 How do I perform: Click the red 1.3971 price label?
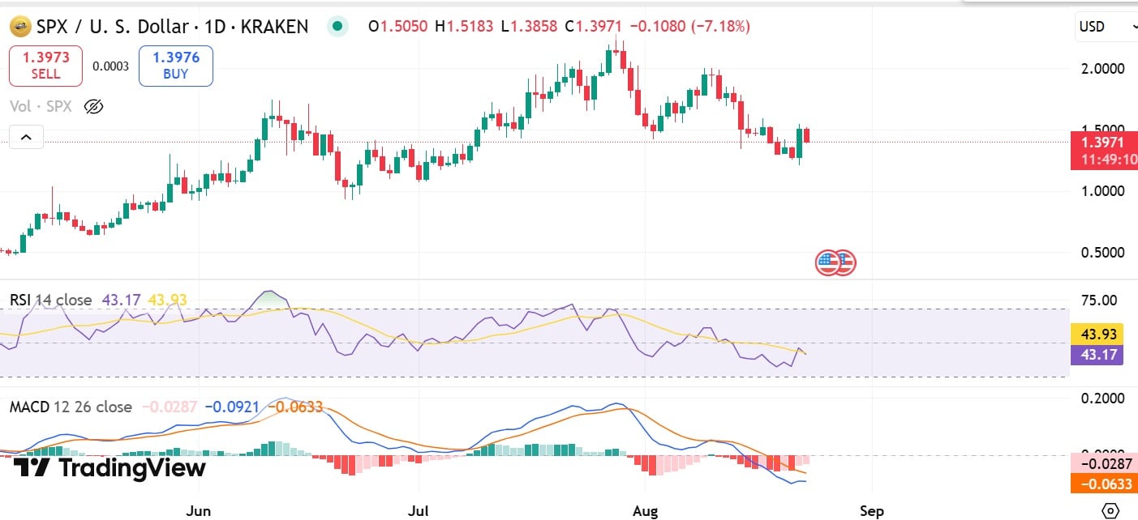(1103, 141)
